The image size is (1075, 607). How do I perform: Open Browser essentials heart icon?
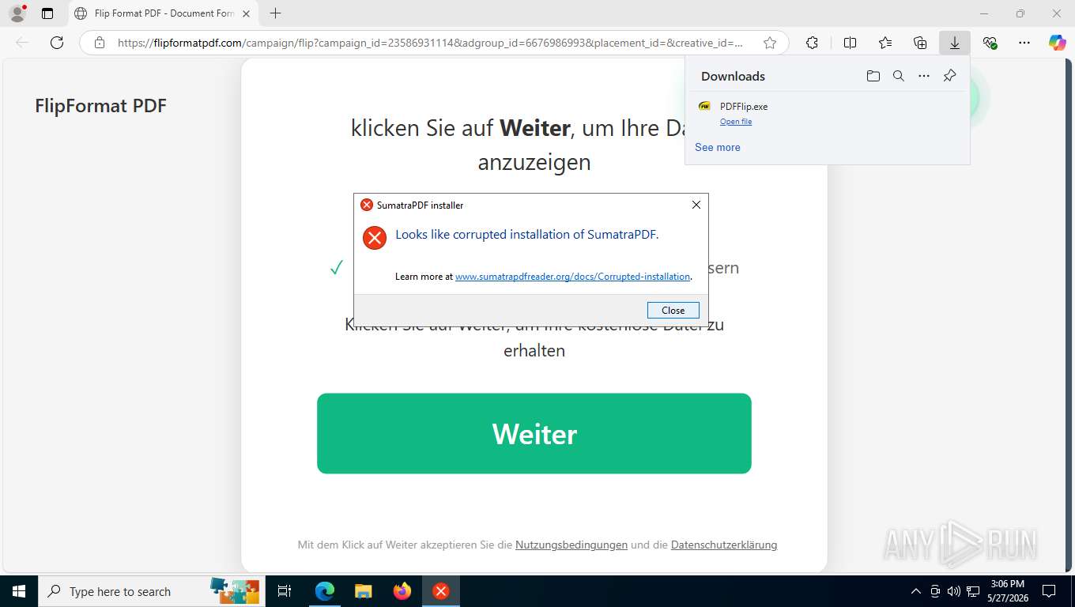(990, 43)
